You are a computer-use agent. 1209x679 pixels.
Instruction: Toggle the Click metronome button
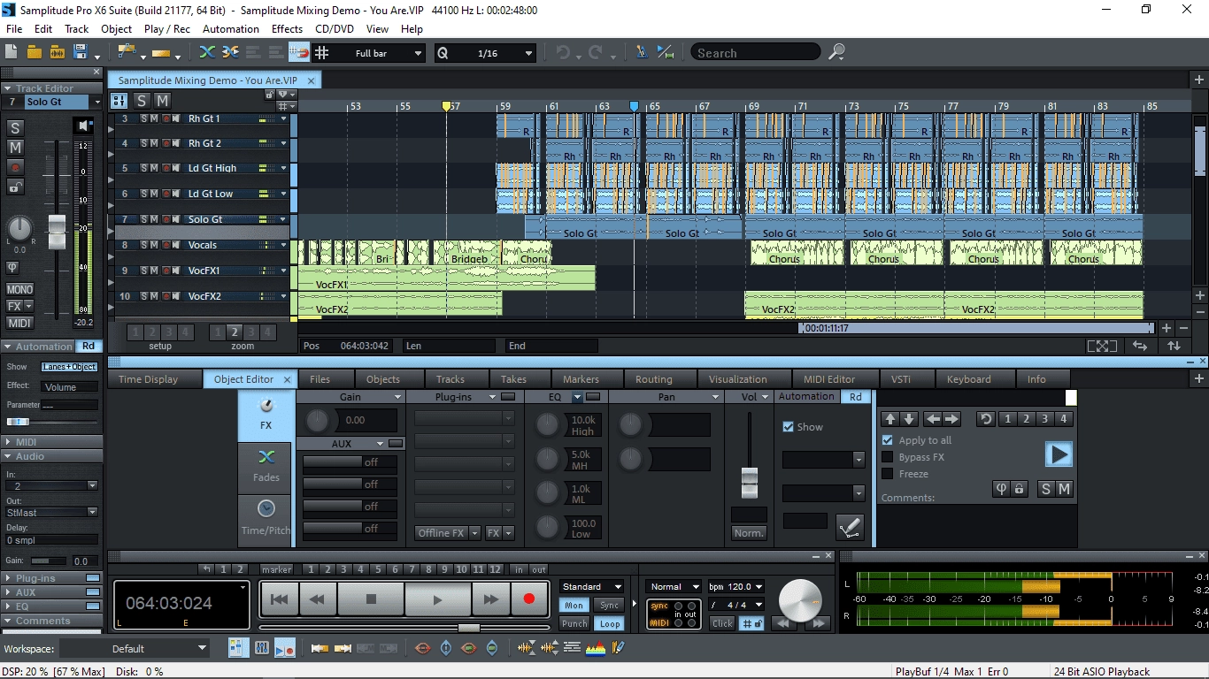pos(722,623)
